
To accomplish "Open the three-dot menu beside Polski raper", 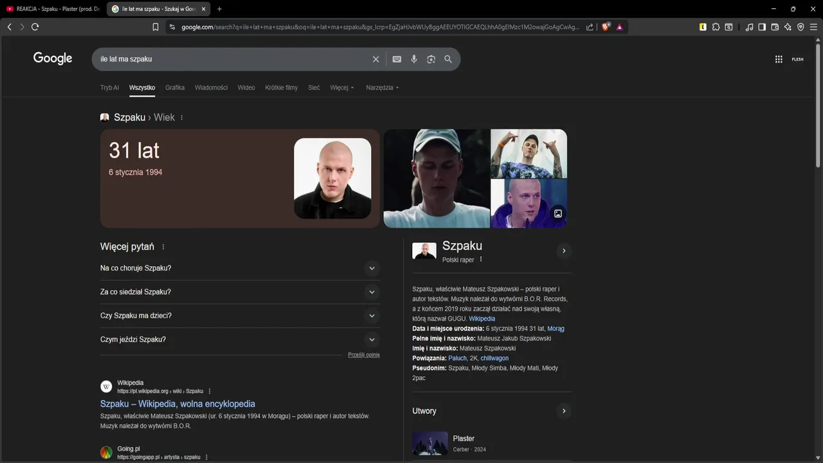I will pos(480,260).
